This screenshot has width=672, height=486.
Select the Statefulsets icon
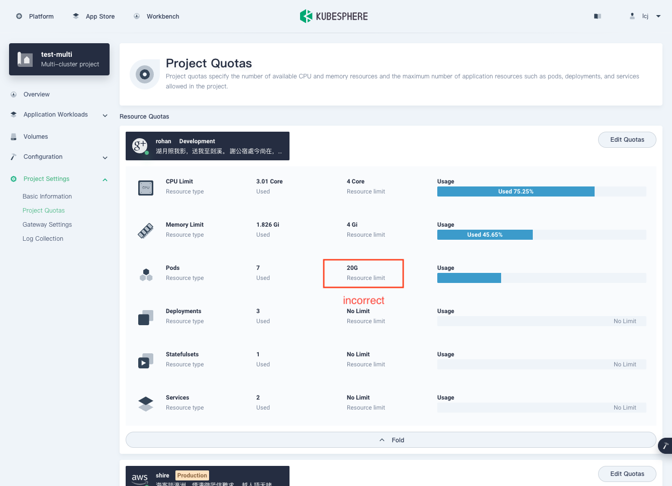tap(146, 360)
